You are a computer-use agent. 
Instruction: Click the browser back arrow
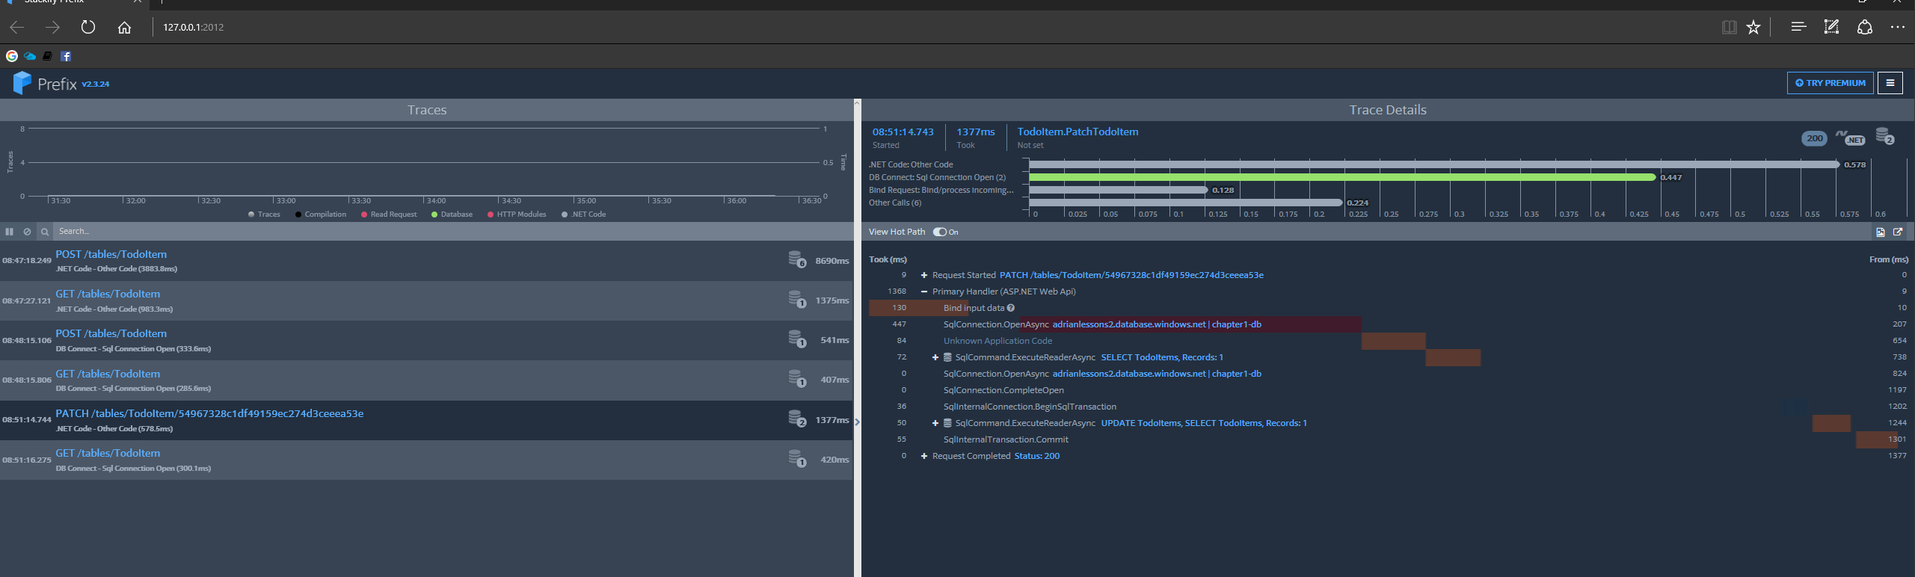(16, 27)
